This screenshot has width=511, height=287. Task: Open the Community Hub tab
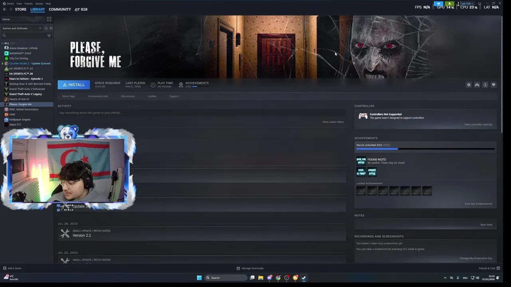pyautogui.click(x=98, y=96)
